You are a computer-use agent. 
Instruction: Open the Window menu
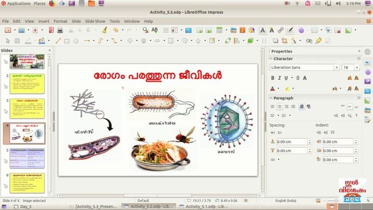[132, 21]
